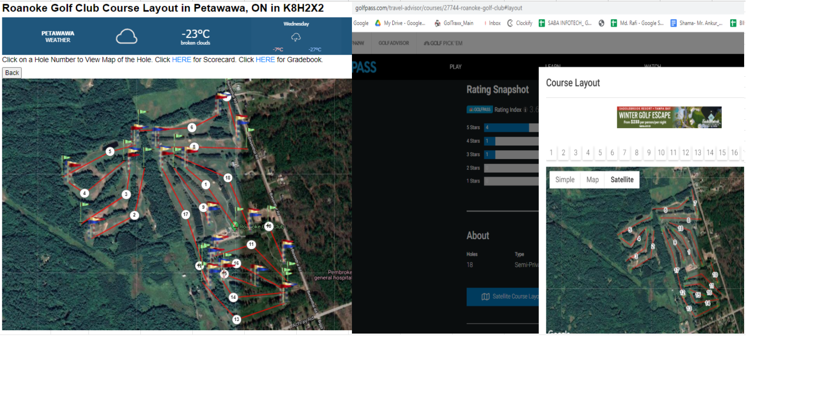The width and height of the screenshot is (834, 400).
Task: Click the 3 Stars rating bar
Action: click(511, 154)
